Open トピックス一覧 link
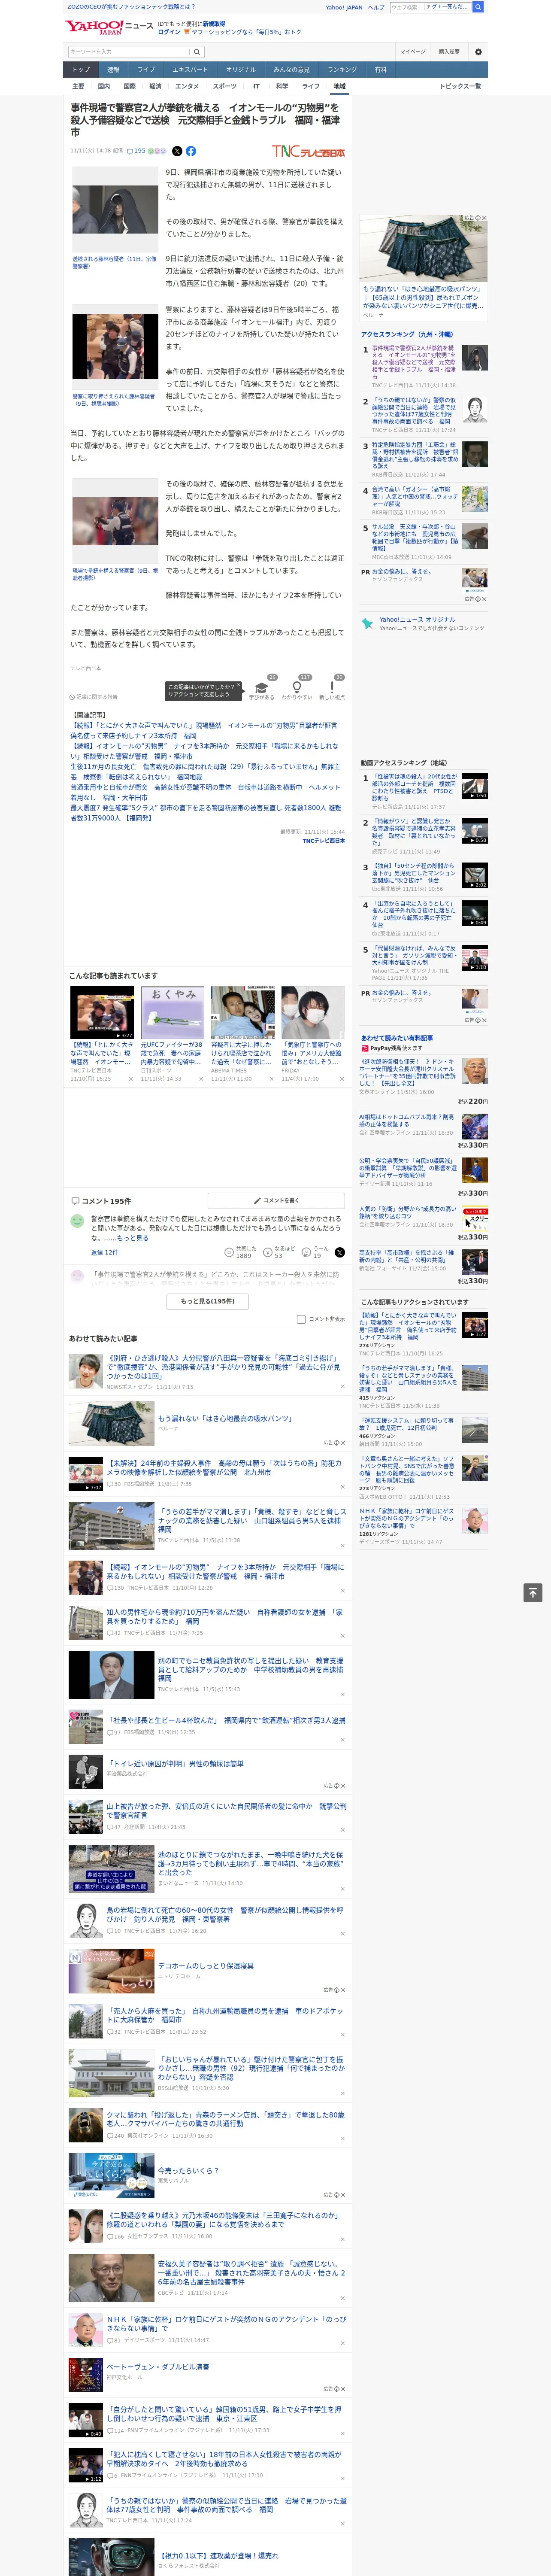Image resolution: width=551 pixels, height=2576 pixels. 460,87
